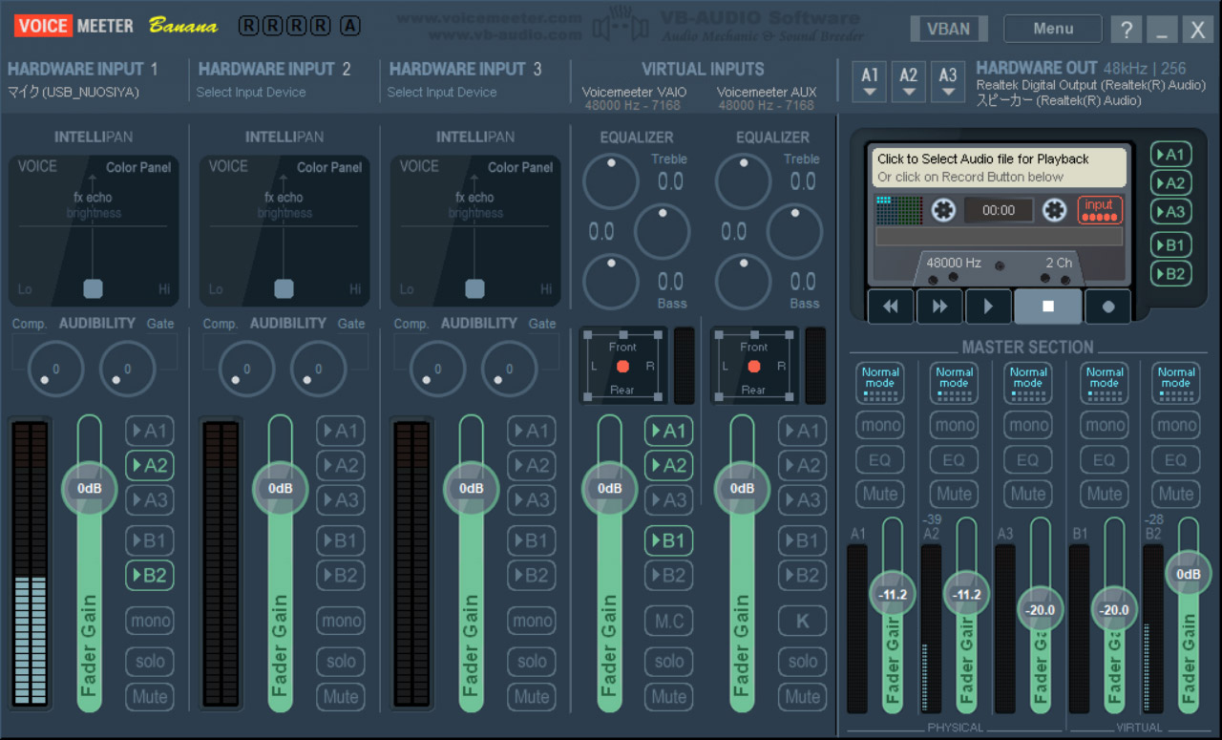Click the help question mark icon
The height and width of the screenshot is (740, 1222).
[x=1126, y=29]
